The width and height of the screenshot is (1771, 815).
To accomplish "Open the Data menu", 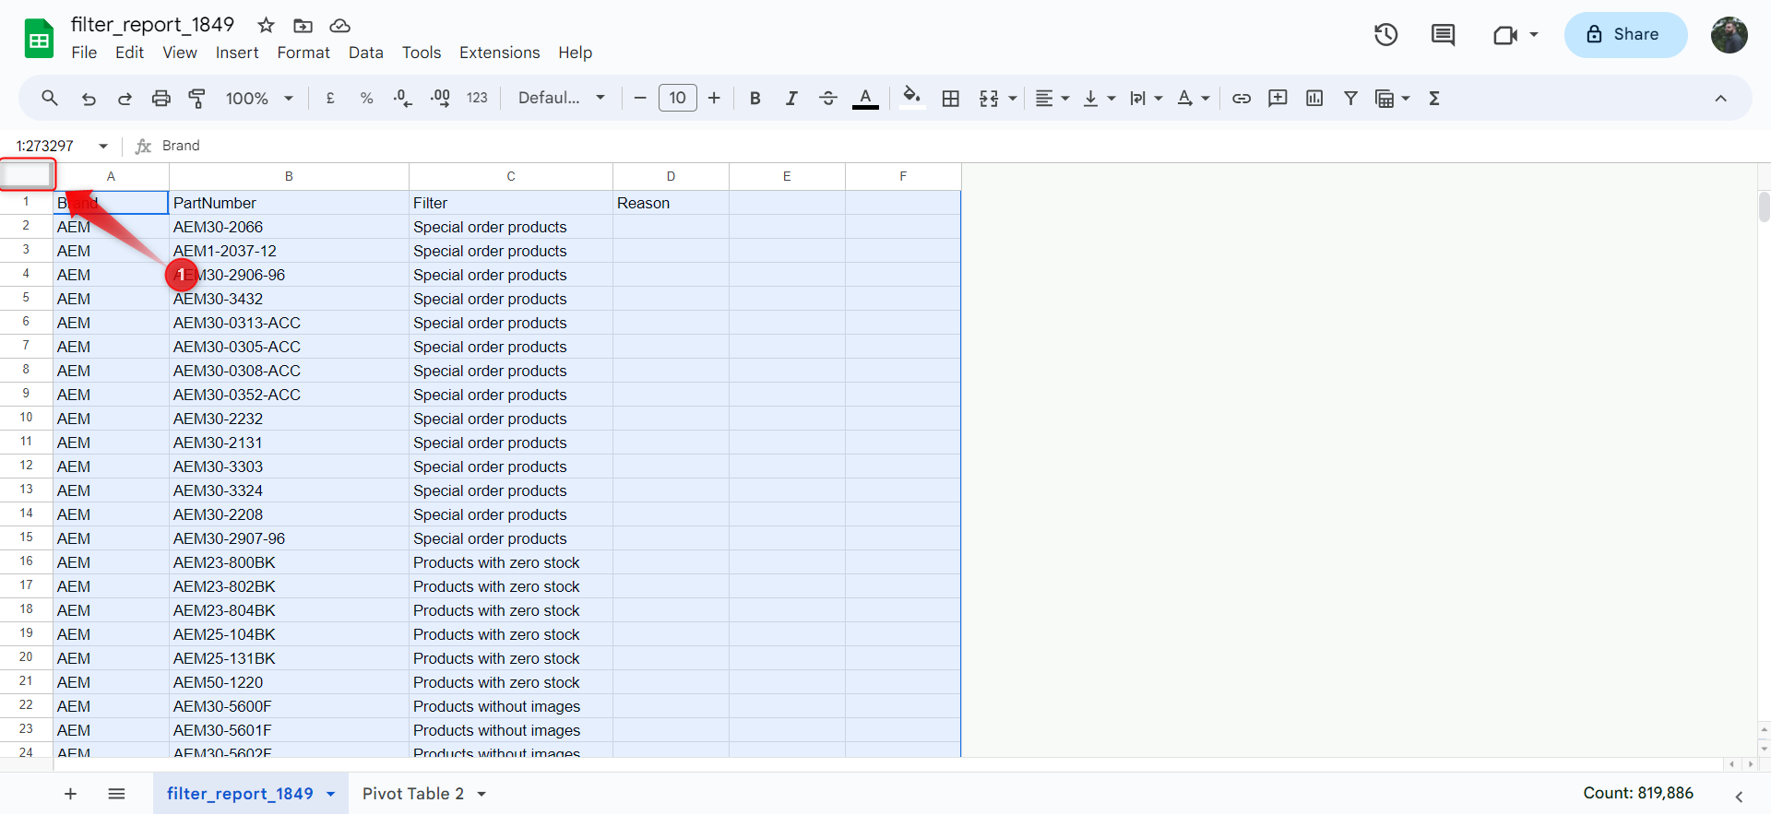I will click(x=365, y=53).
